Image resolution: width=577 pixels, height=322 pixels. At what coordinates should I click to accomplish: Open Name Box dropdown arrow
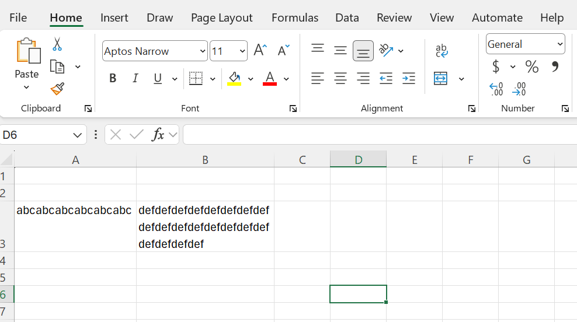coord(77,135)
